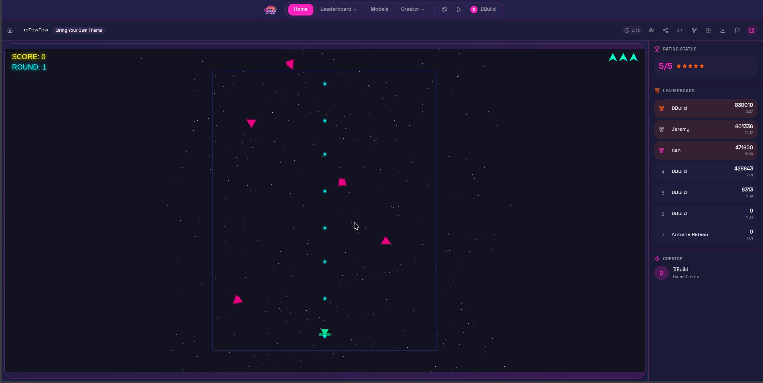Image resolution: width=763 pixels, height=383 pixels.
Task: Toggle the session timer showing 0:13
Action: pos(632,30)
